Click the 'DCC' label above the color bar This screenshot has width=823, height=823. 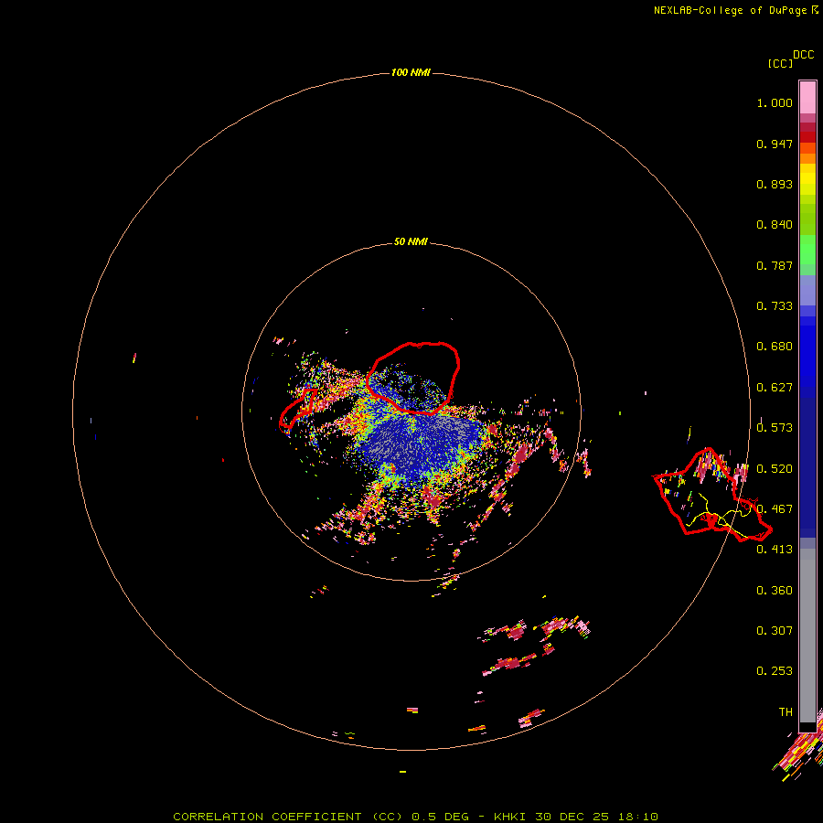point(804,55)
